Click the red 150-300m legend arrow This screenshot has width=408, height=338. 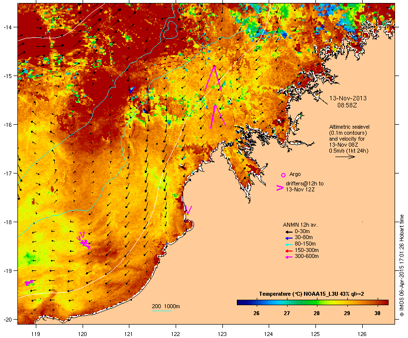[289, 251]
